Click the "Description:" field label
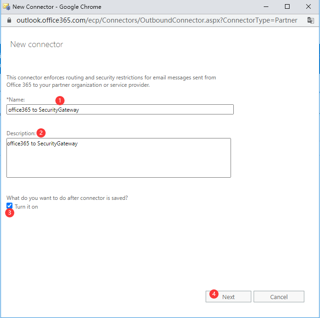The image size is (320, 318). click(x=21, y=133)
